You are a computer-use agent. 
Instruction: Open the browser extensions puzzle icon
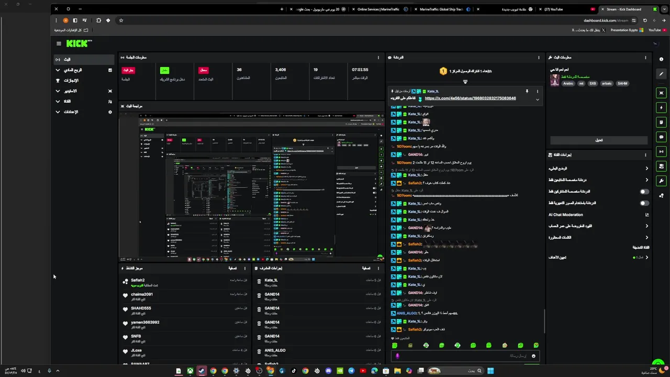98,20
